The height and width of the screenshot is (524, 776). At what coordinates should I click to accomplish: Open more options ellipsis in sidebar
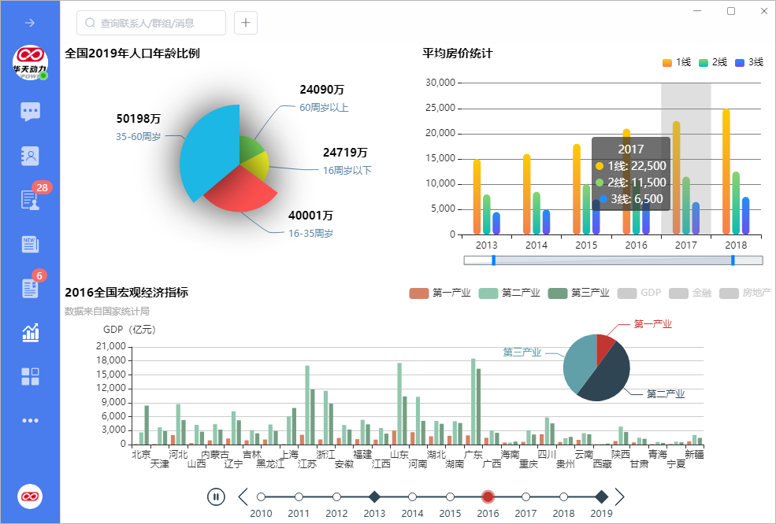coord(30,421)
